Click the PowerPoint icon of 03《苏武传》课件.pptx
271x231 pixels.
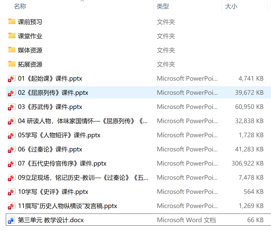[x=11, y=107]
